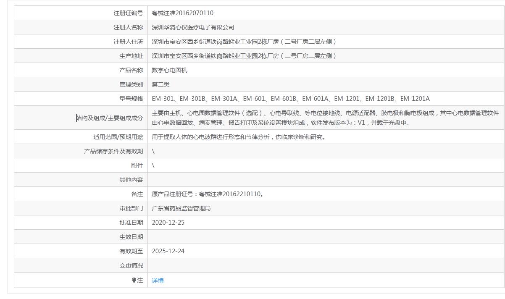Click the 有效期至 label
Image resolution: width=505 pixels, height=299 pixels.
point(131,251)
